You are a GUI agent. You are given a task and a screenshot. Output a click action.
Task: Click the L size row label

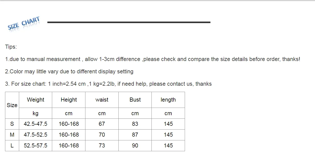click(12, 146)
